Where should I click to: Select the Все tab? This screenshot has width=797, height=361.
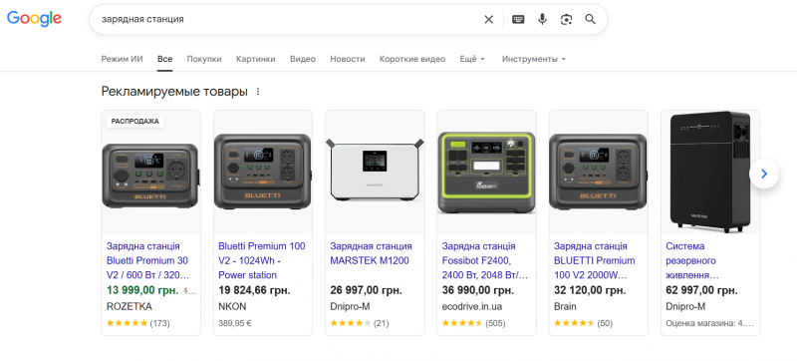tap(164, 59)
